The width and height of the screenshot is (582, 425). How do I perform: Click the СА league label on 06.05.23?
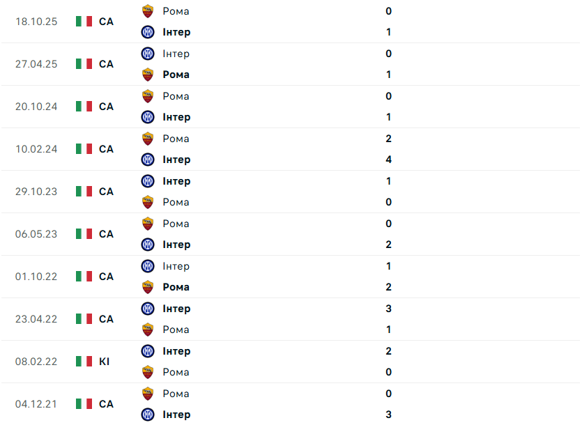pyautogui.click(x=106, y=234)
